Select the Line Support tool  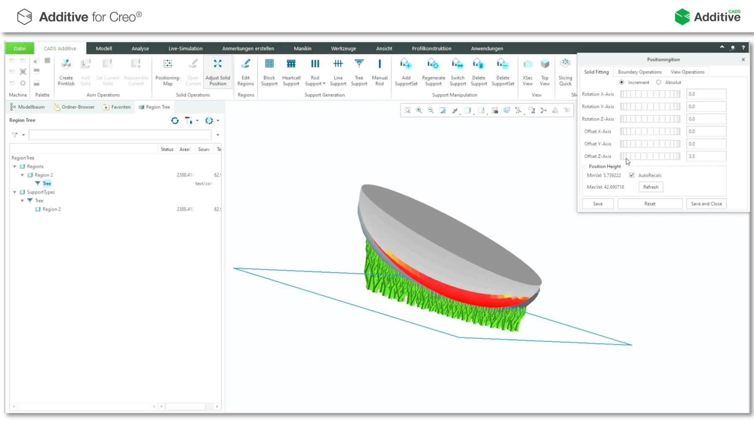tap(338, 72)
